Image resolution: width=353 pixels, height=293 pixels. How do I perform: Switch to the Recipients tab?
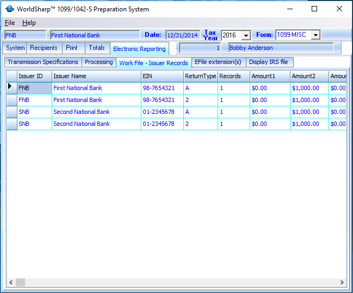(x=44, y=48)
